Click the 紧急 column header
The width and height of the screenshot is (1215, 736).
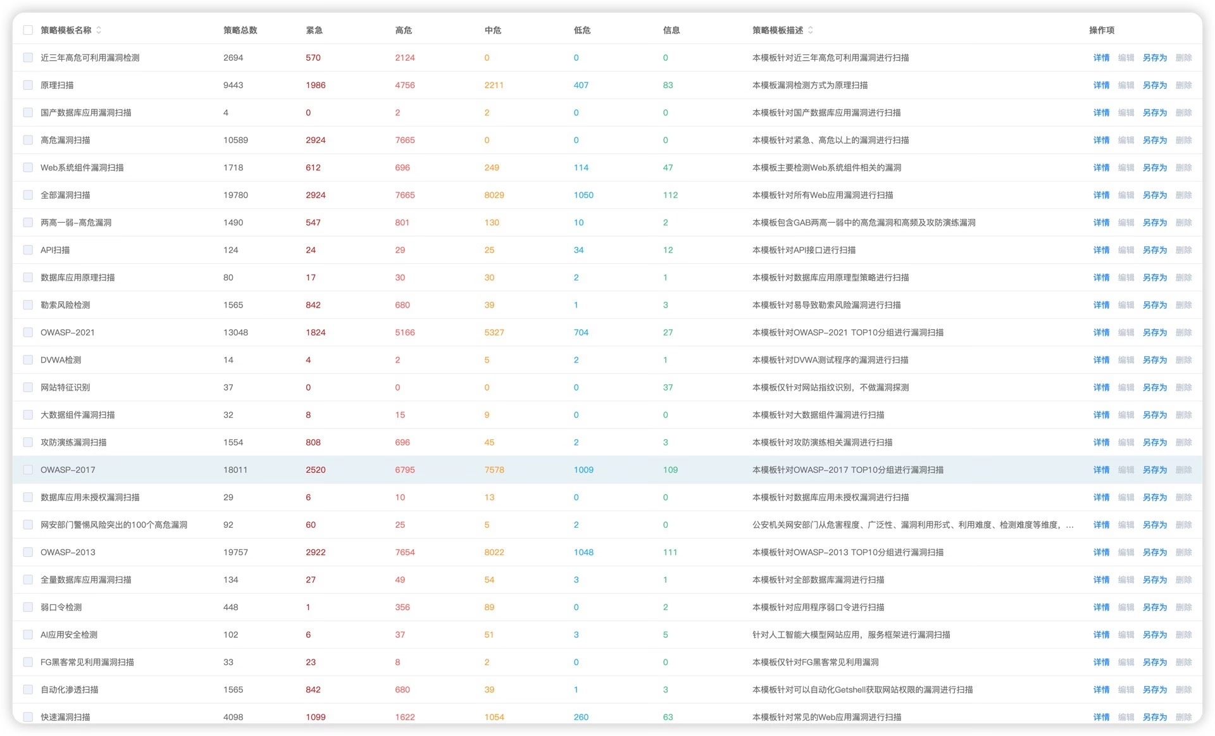pyautogui.click(x=314, y=30)
